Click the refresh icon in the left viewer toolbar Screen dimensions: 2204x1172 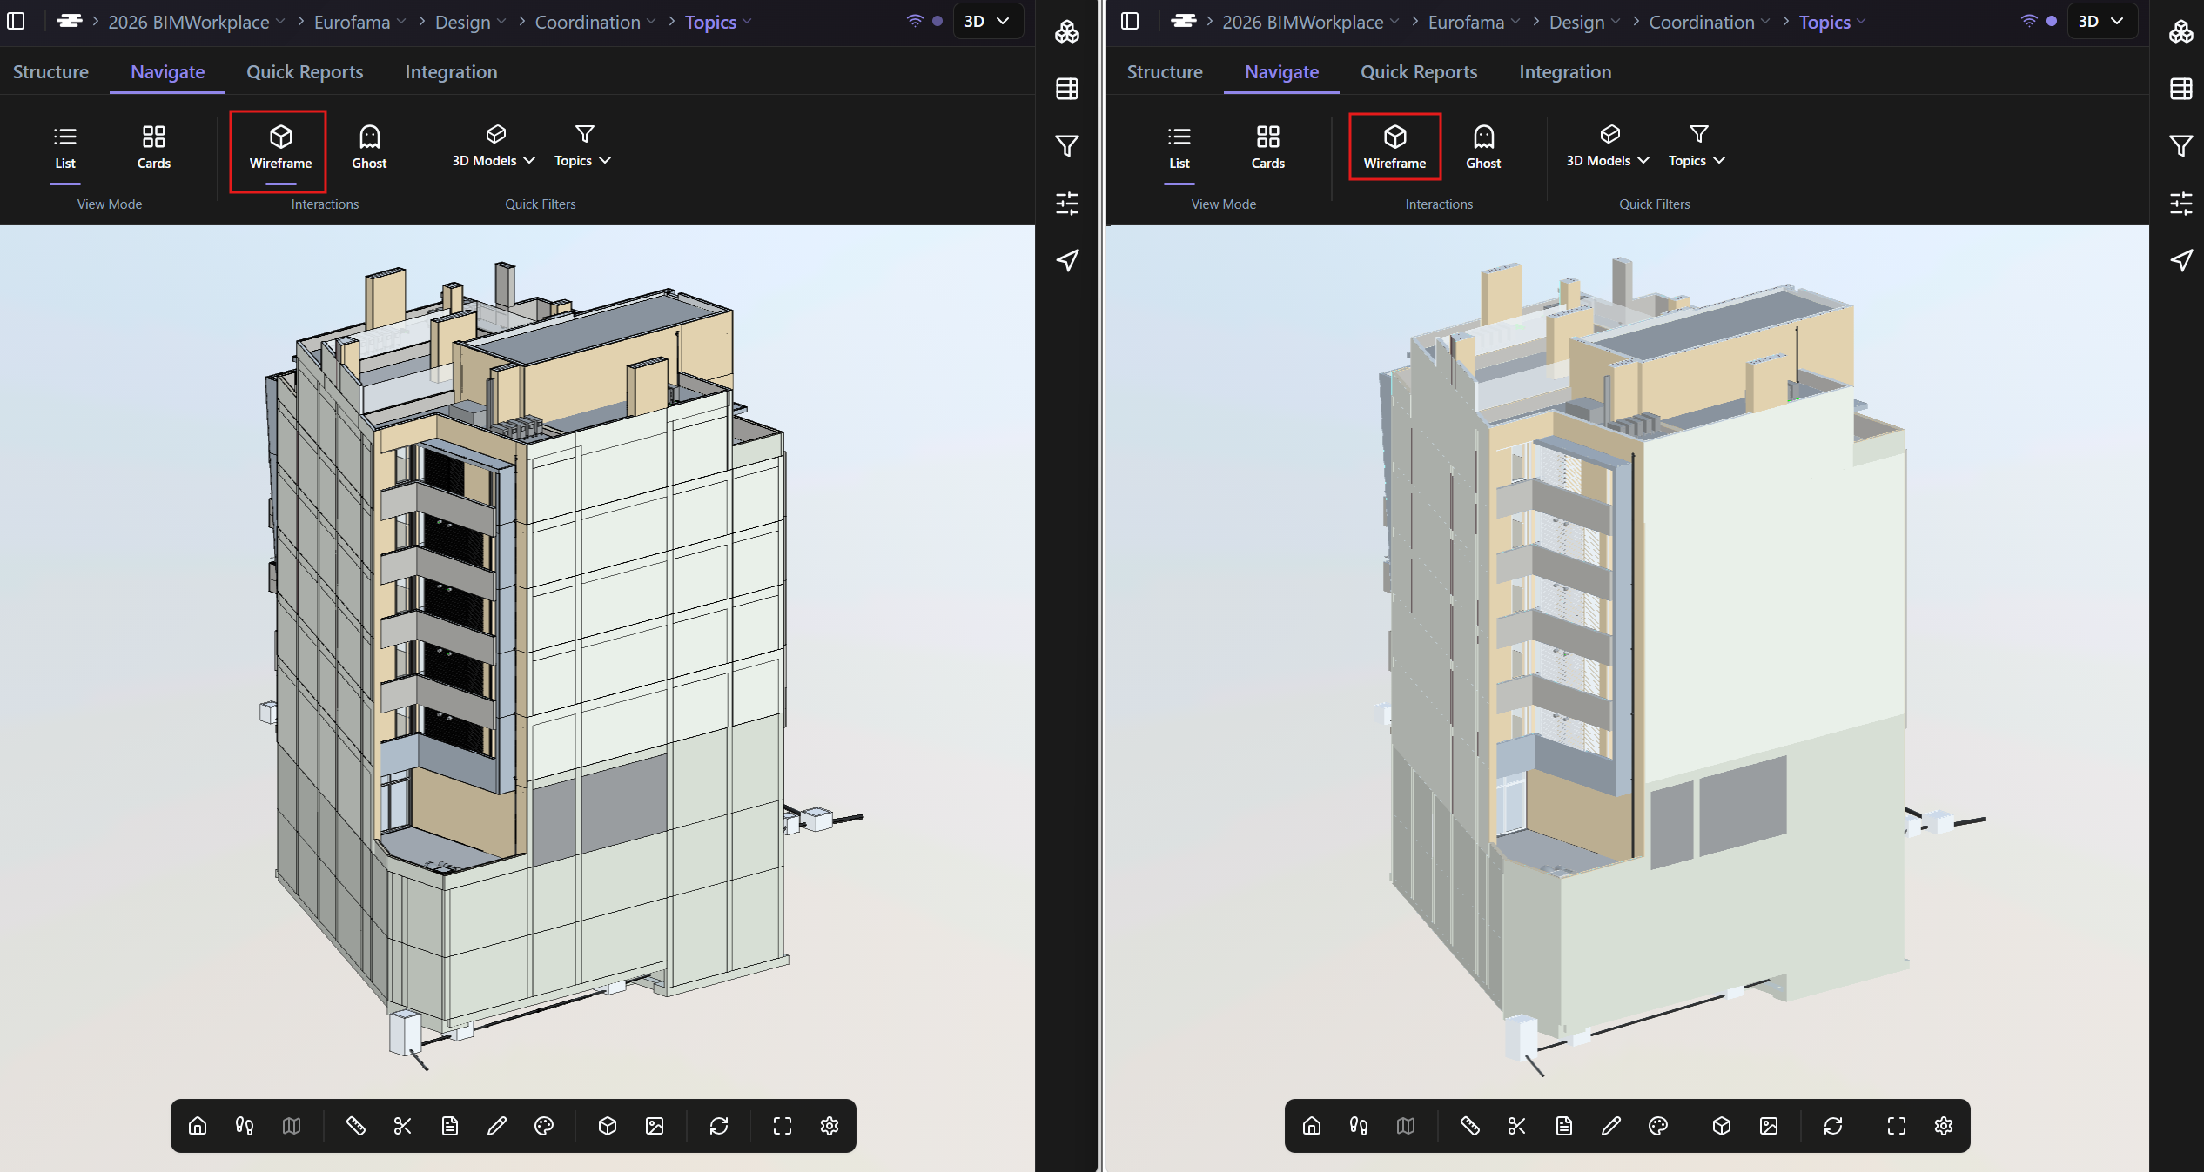[x=719, y=1126]
